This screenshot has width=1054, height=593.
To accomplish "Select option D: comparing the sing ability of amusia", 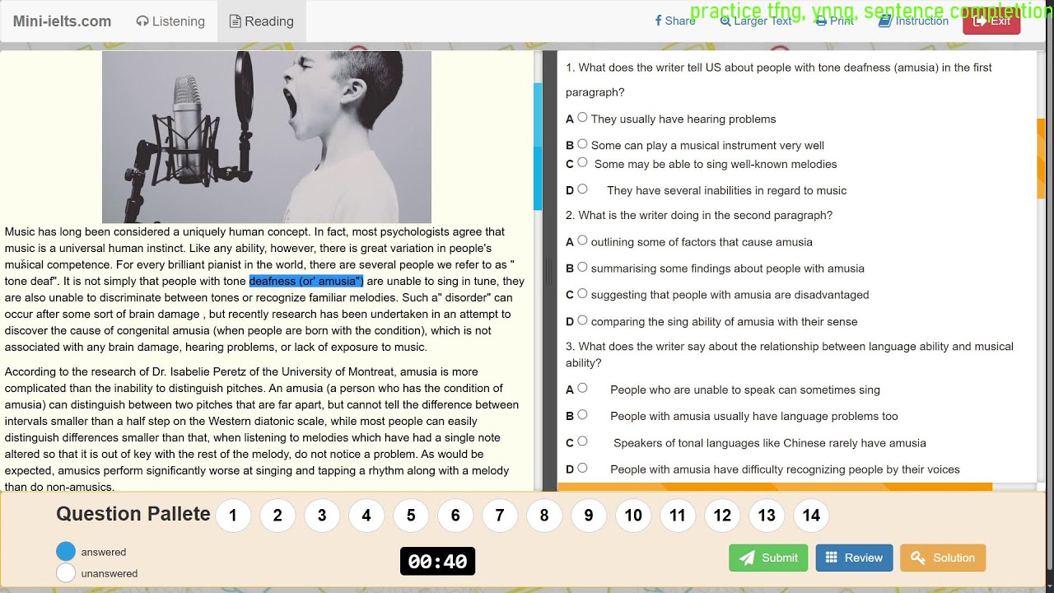I will click(x=582, y=320).
